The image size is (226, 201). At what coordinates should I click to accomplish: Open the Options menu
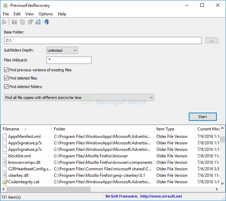click(x=46, y=14)
